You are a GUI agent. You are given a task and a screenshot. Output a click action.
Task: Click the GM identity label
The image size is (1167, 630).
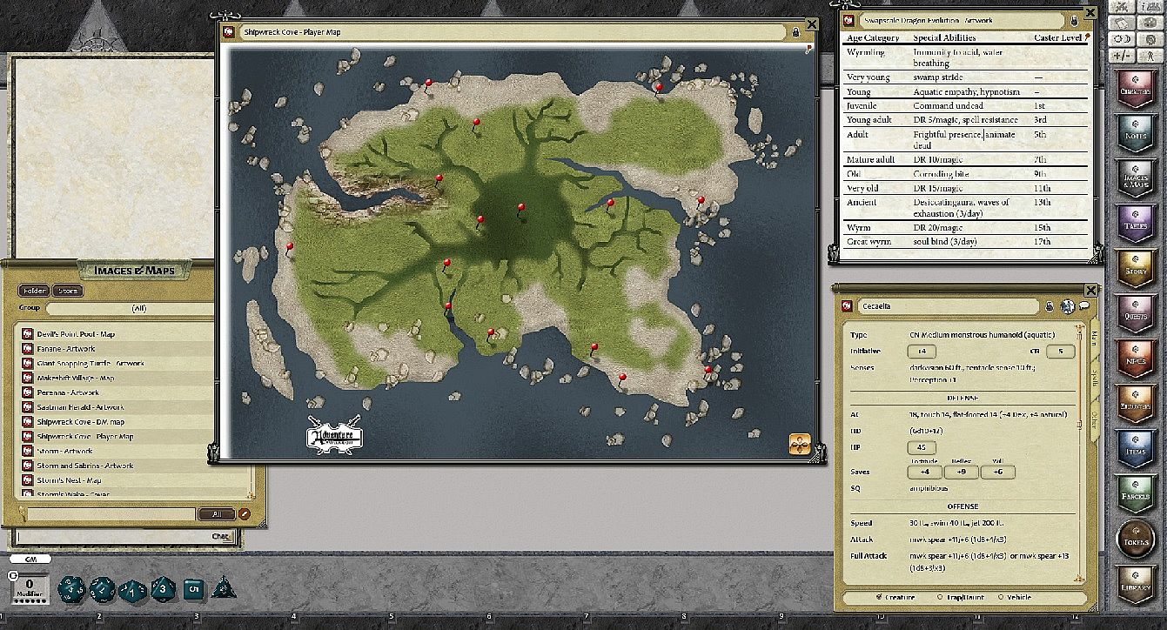click(x=30, y=560)
